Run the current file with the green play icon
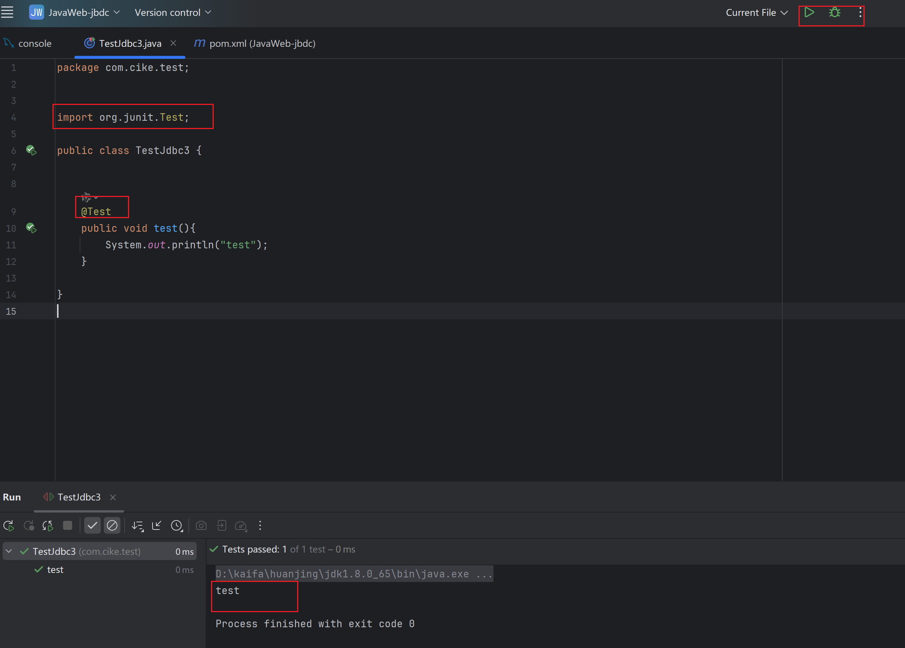This screenshot has width=905, height=648. [x=809, y=12]
